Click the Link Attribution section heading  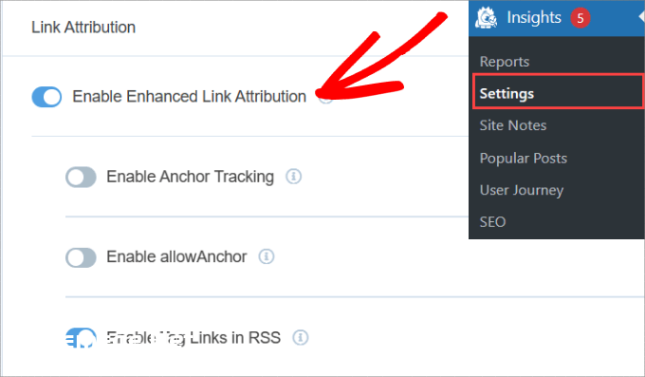(x=83, y=28)
